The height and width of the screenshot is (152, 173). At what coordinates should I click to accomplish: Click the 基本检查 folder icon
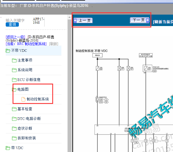(x=14, y=109)
